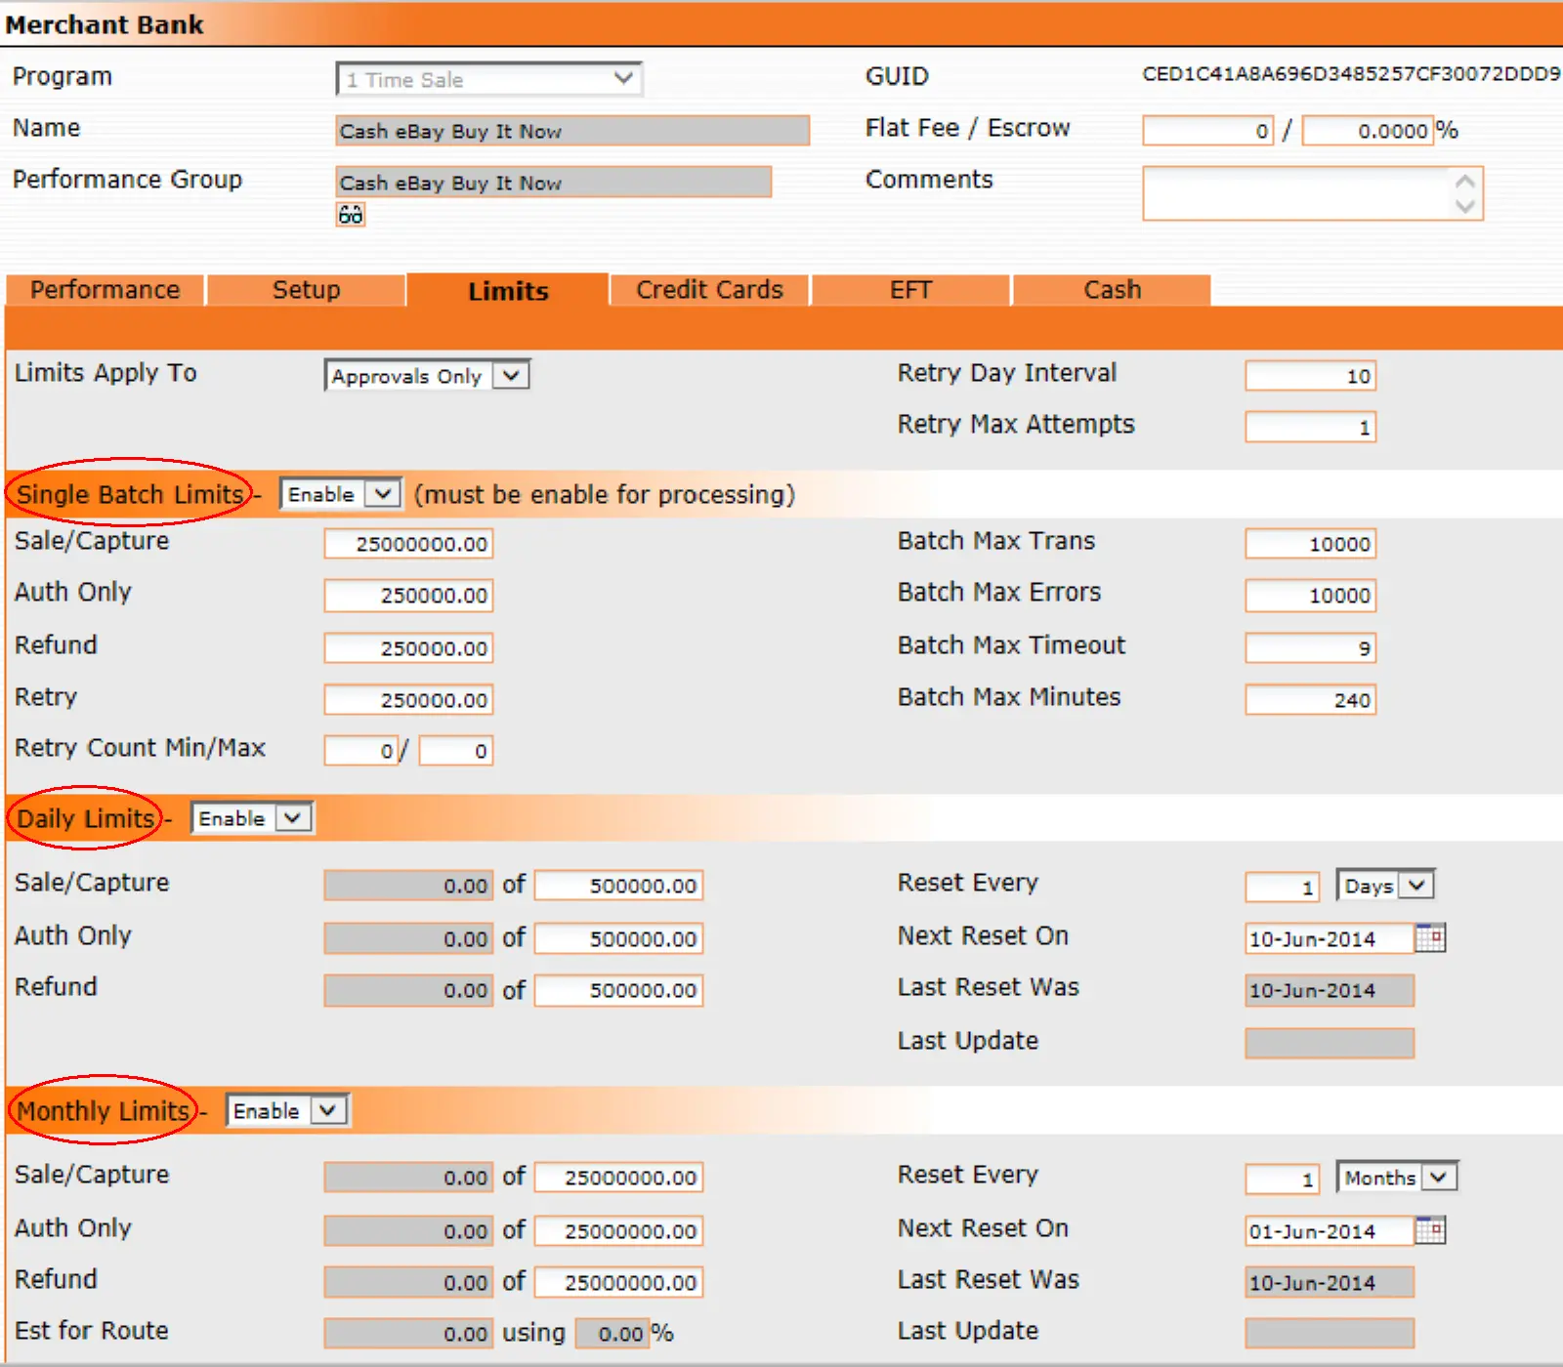Open the calendar for Monthly Next Reset On

[1432, 1230]
